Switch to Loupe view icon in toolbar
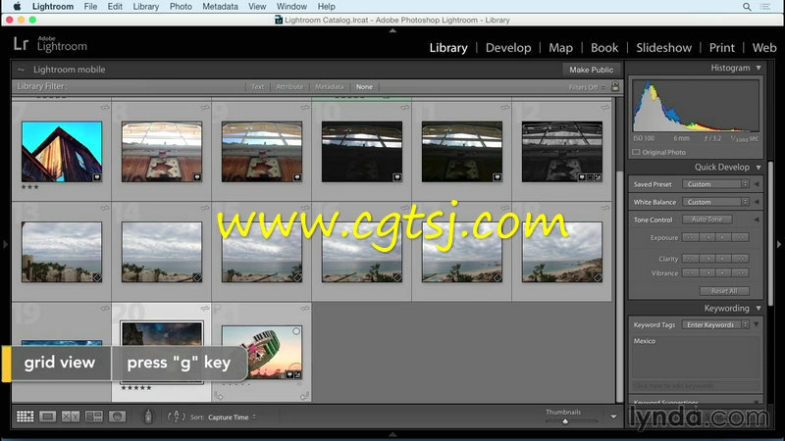This screenshot has height=441, width=785. coord(47,416)
